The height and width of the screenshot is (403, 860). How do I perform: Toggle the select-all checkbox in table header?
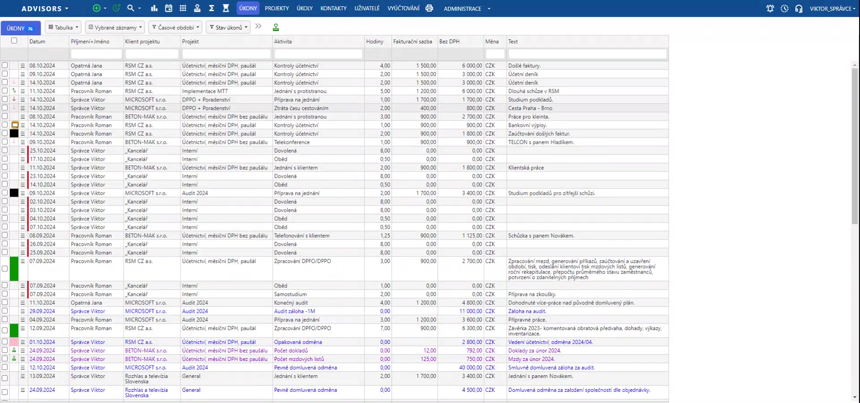14,41
